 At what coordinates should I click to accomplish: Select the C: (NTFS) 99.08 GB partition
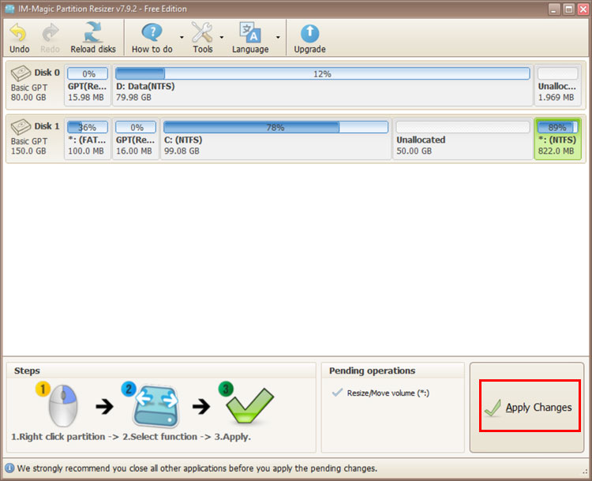tap(275, 139)
